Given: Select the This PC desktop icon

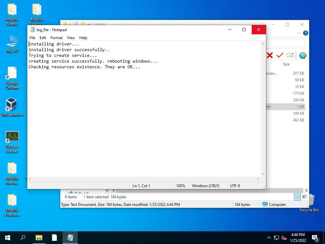Looking at the screenshot, I should click(x=12, y=44).
